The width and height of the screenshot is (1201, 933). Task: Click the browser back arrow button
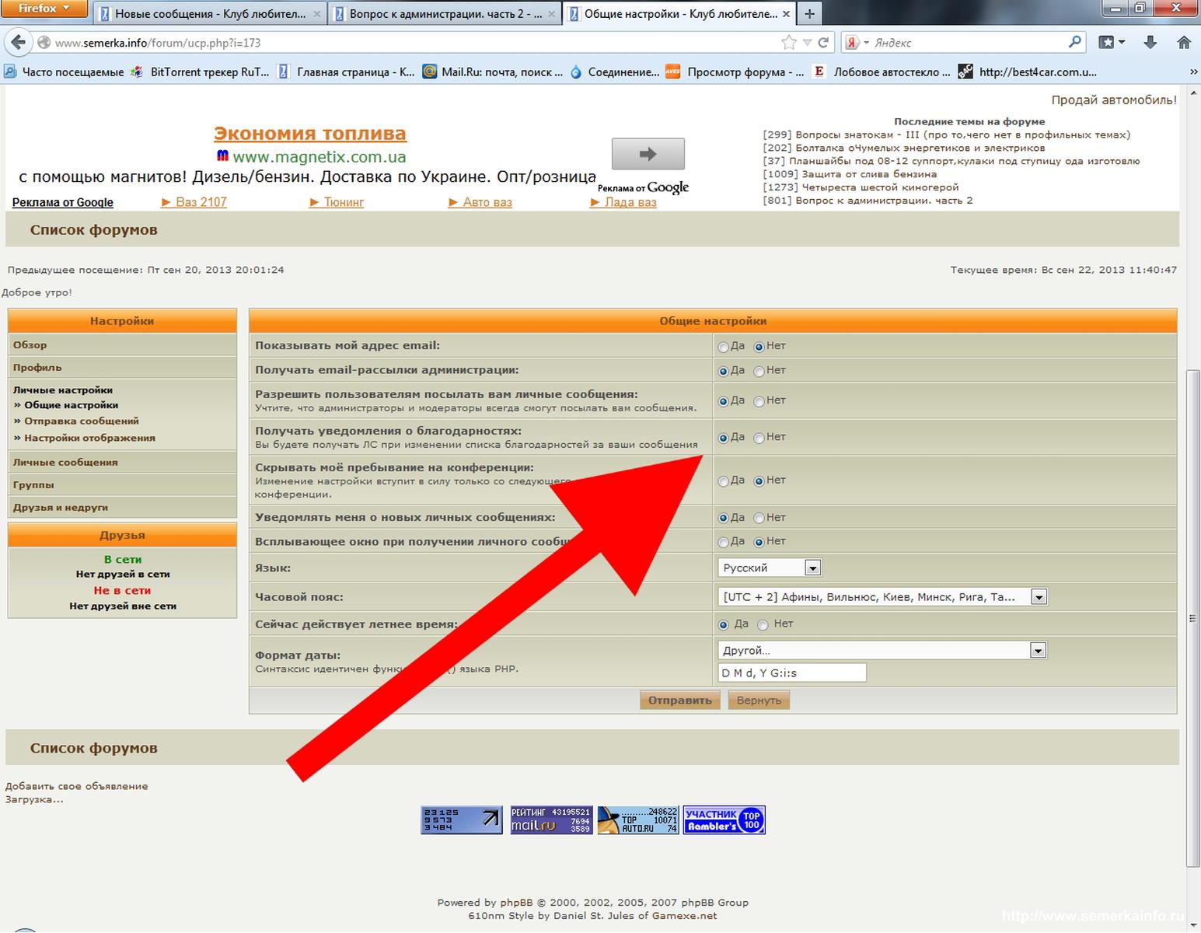(x=19, y=43)
